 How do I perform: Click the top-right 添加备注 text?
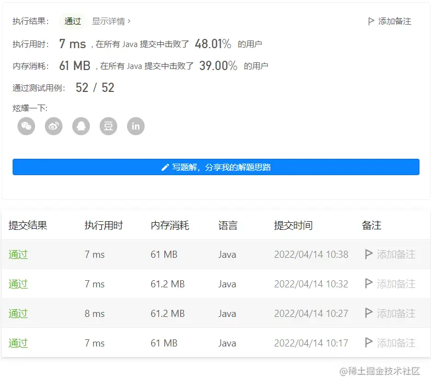395,21
